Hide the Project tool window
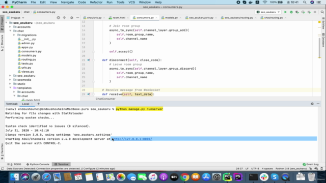 coord(77,18)
